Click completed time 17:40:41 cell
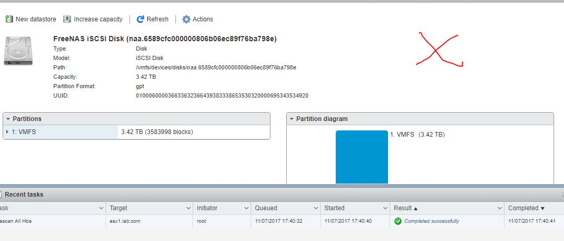564x241 pixels. [x=532, y=221]
